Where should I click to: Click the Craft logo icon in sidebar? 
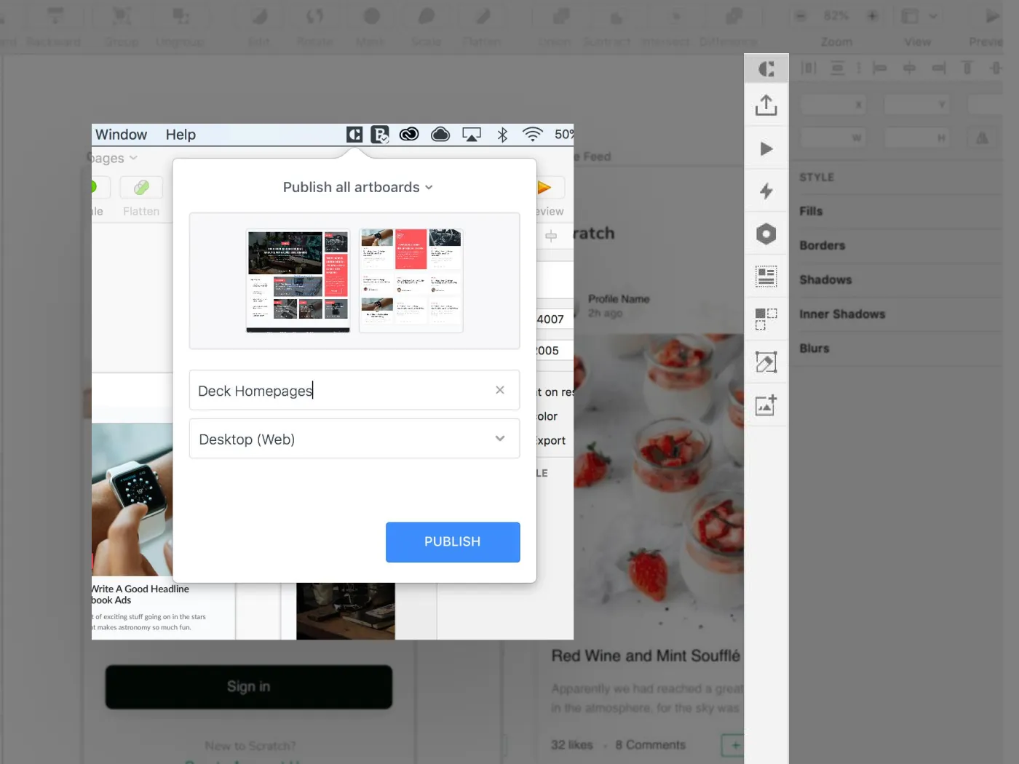pyautogui.click(x=766, y=69)
